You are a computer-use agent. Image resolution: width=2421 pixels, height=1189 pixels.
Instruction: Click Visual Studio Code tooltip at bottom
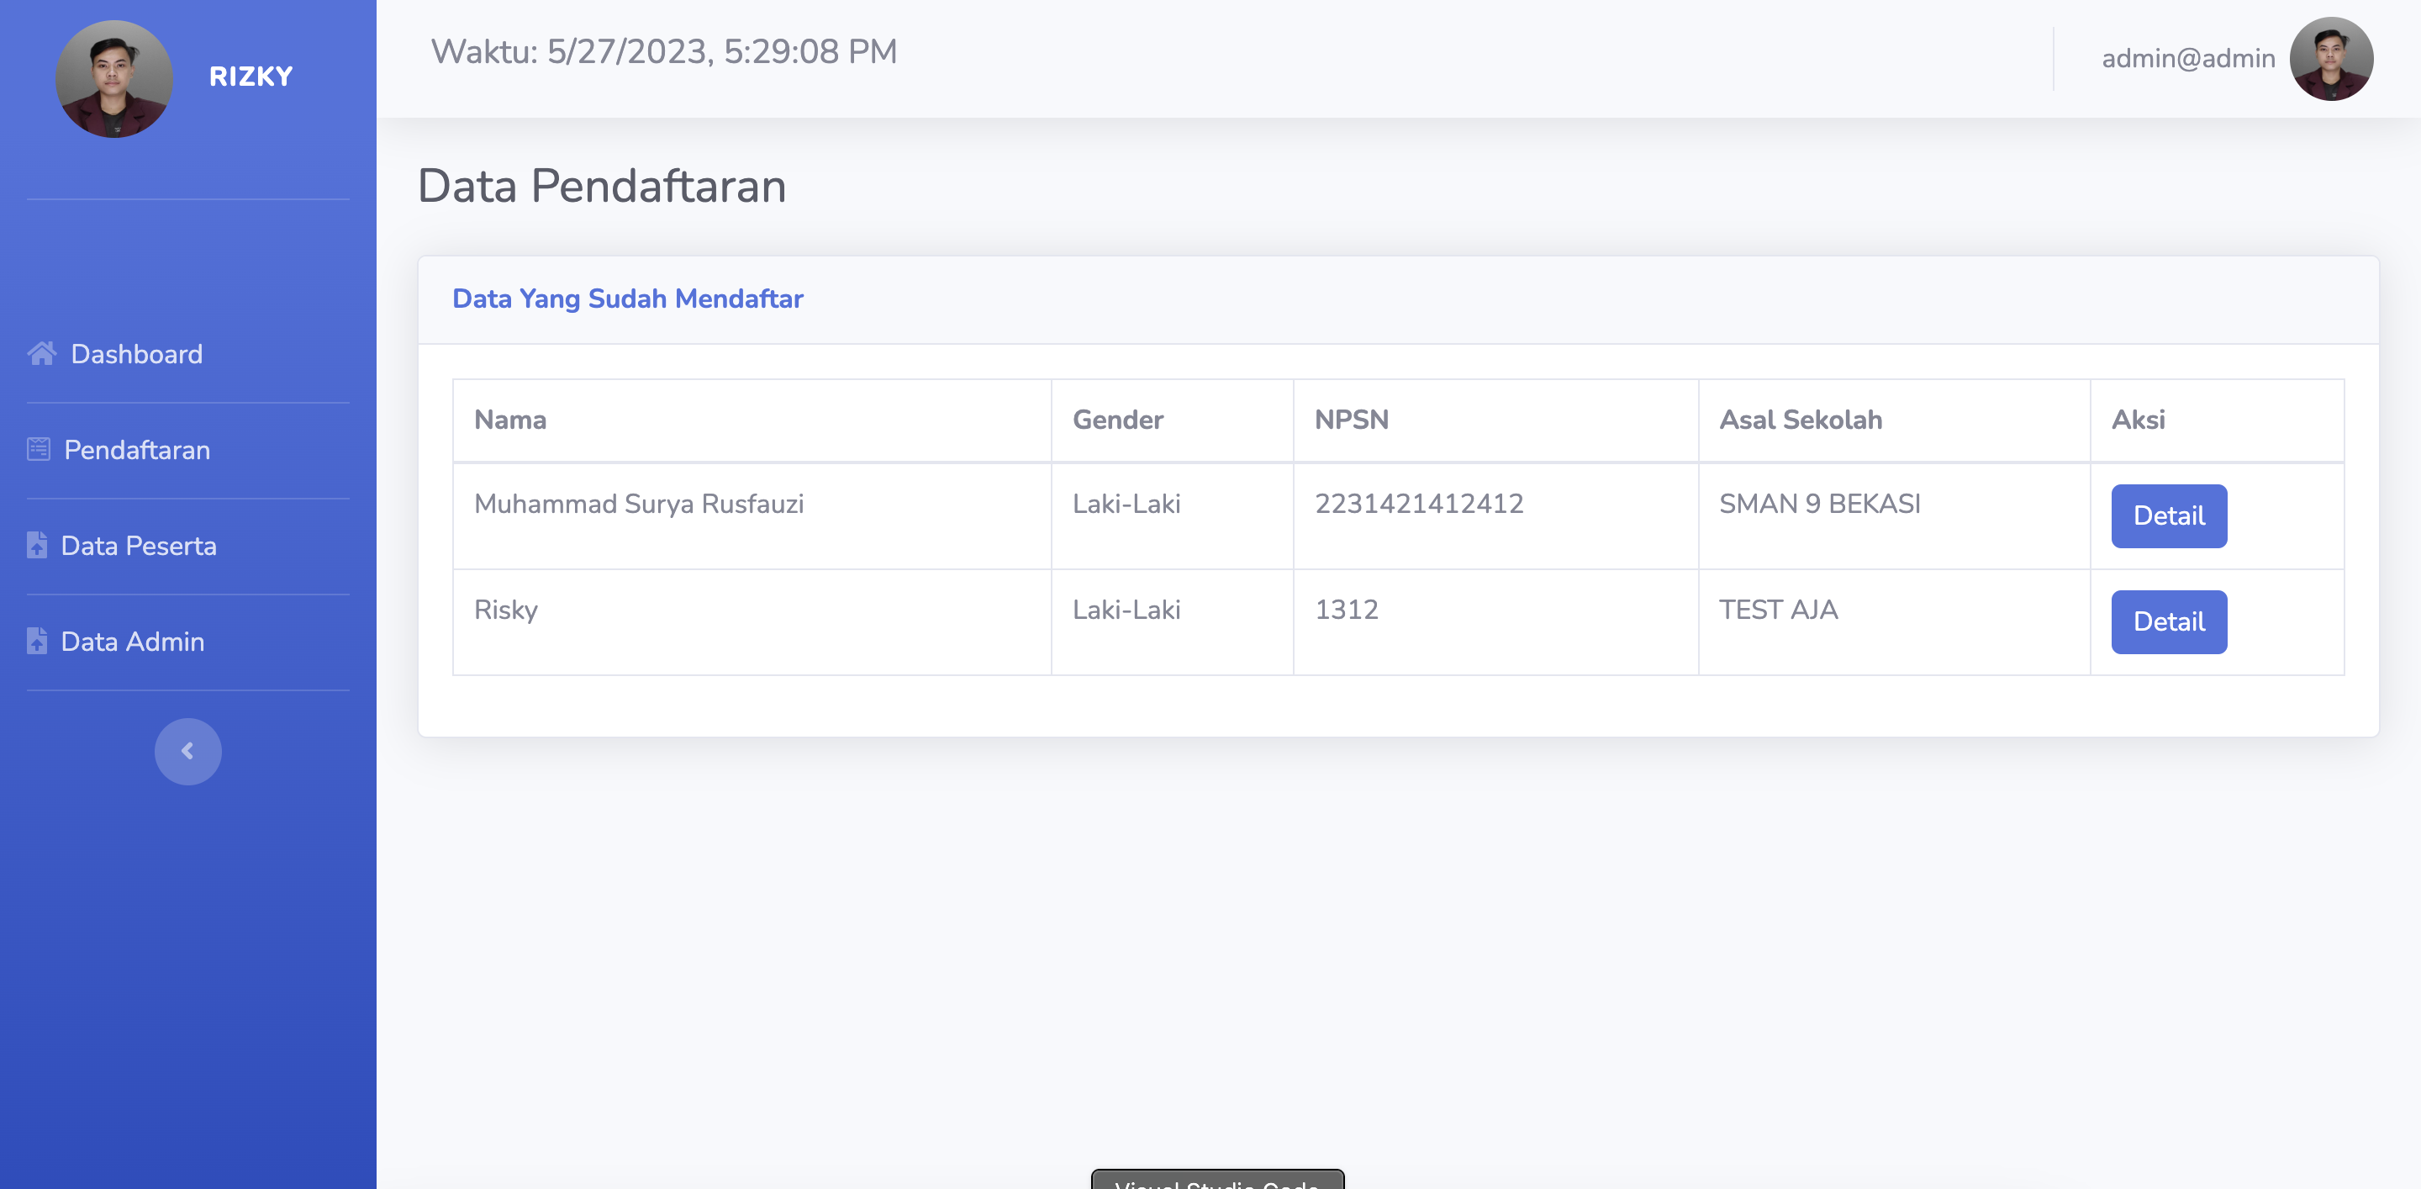[x=1217, y=1181]
